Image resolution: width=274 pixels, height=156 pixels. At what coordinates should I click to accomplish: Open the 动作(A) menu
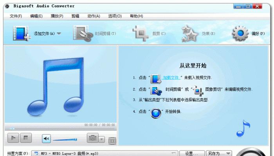pos(94,16)
